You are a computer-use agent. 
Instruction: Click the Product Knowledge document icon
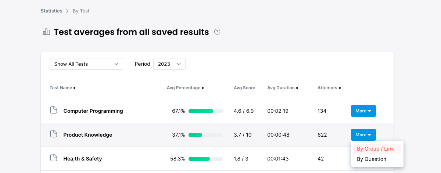(x=54, y=134)
